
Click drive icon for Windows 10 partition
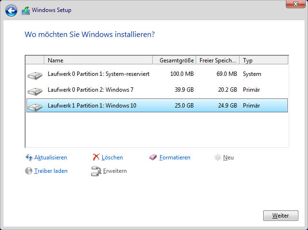point(35,107)
